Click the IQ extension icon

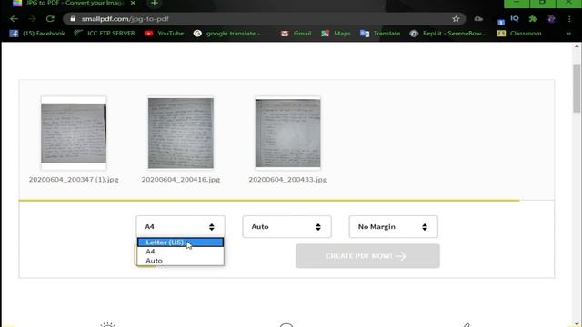(x=515, y=18)
